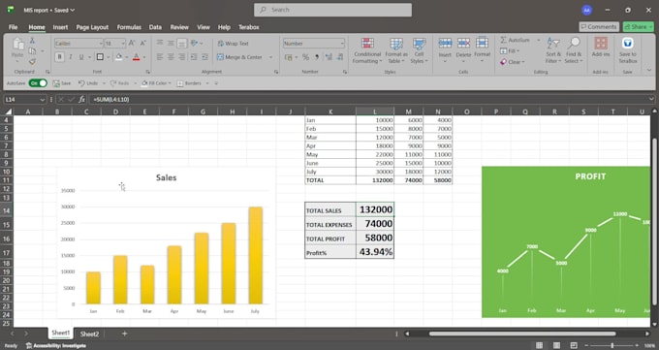Screen dimensions: 659x350
Task: Click the top align icon
Action: pyautogui.click(x=160, y=43)
